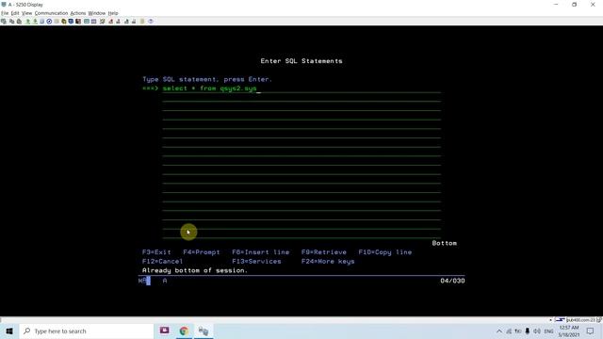
Task: Open Chrome from the taskbar
Action: [x=184, y=331]
